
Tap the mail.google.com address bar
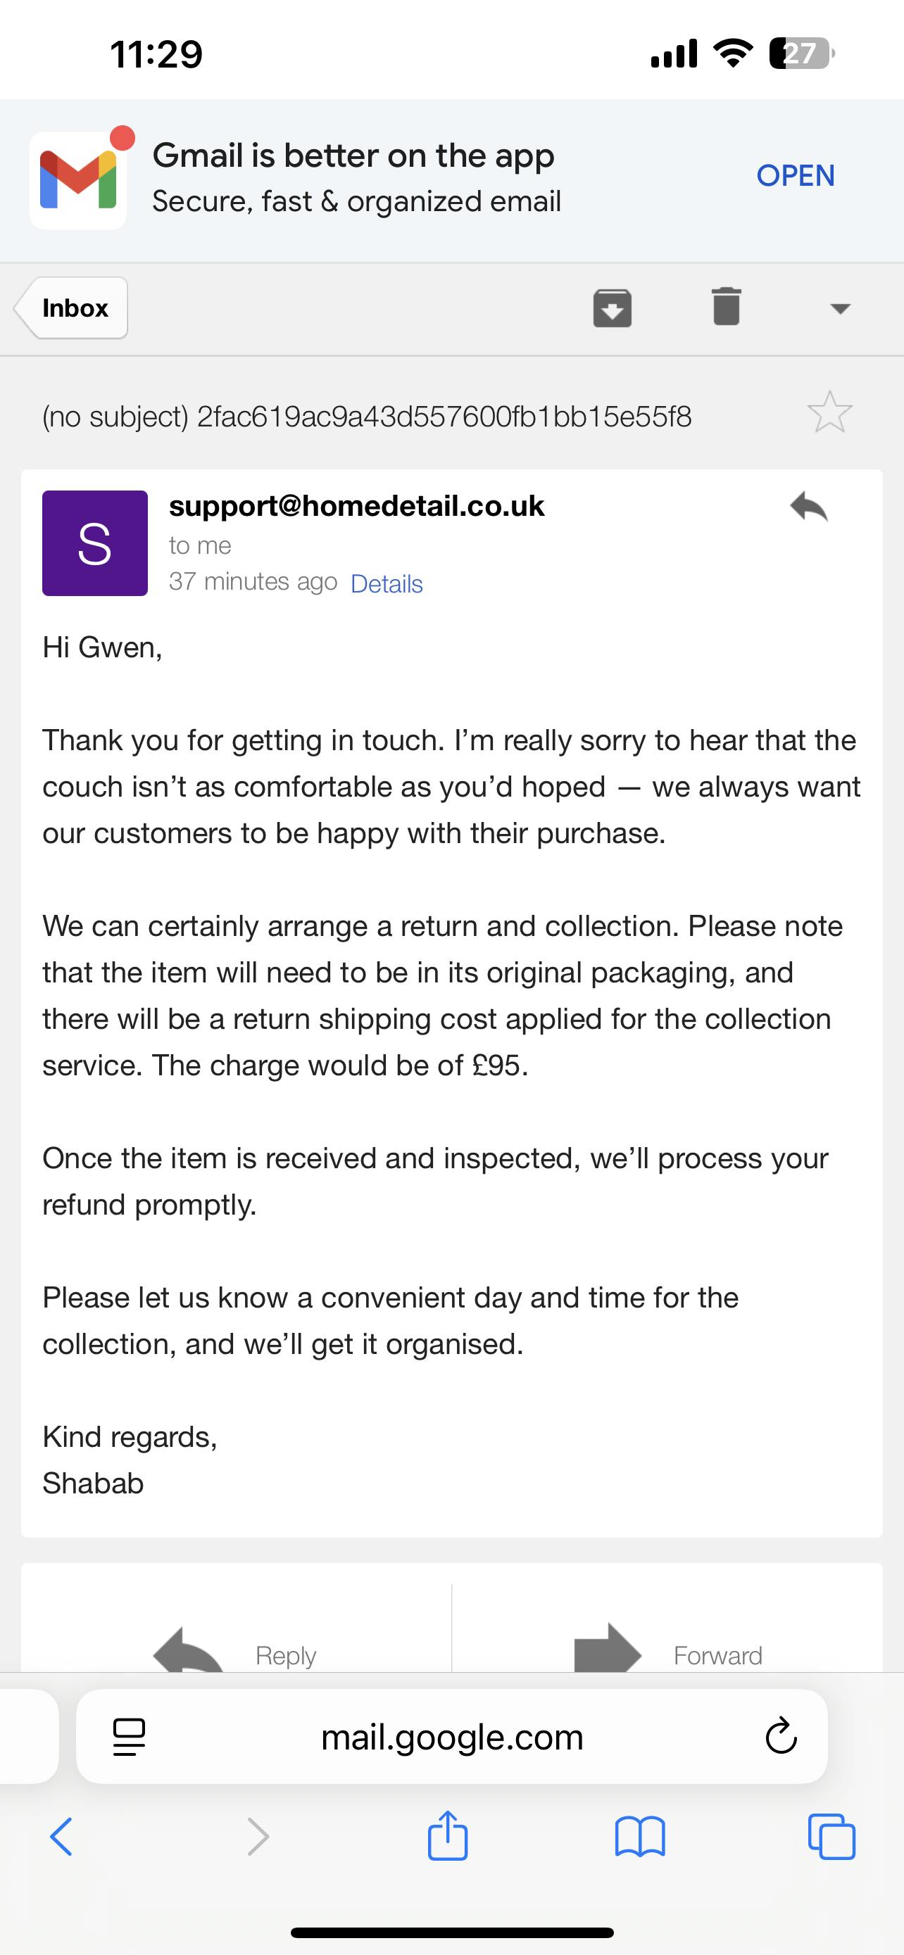[451, 1736]
